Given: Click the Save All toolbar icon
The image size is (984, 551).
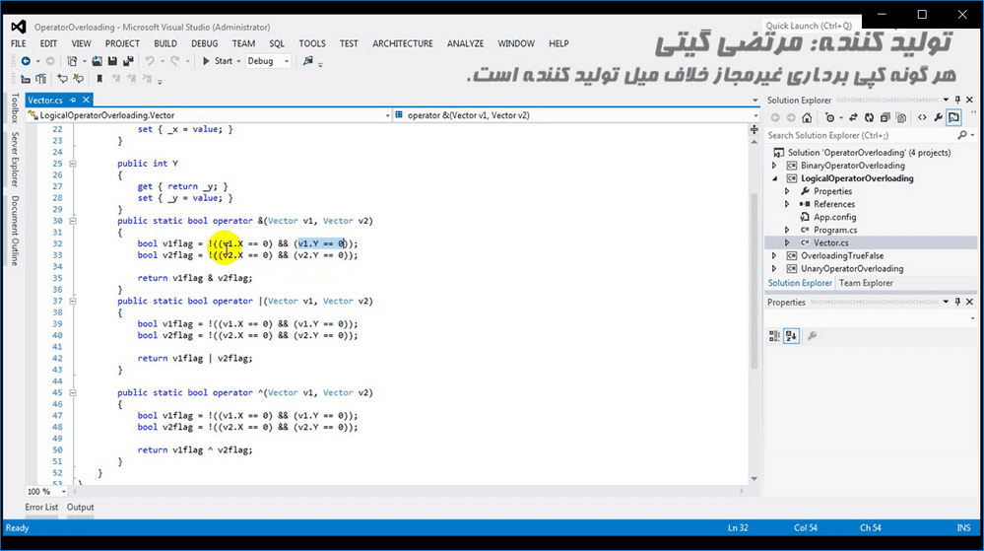Looking at the screenshot, I should coord(128,61).
